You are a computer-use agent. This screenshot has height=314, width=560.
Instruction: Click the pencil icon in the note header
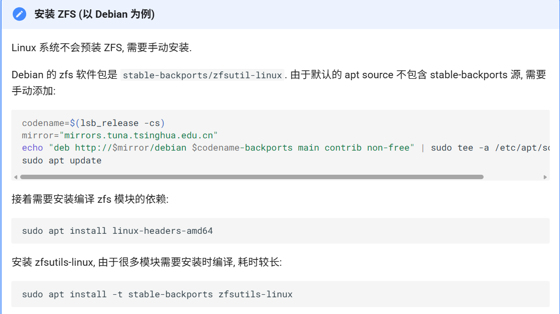pos(19,14)
